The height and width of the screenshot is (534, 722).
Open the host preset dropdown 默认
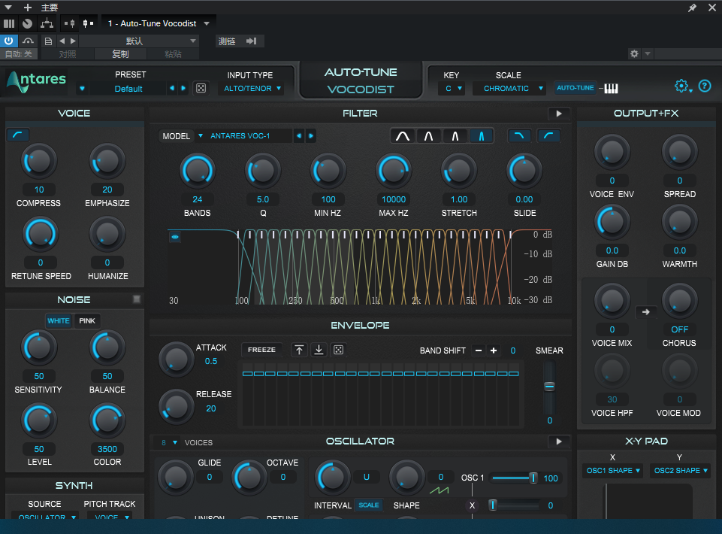tap(140, 41)
